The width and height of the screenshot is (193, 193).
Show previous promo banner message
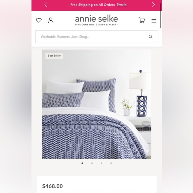46,5
